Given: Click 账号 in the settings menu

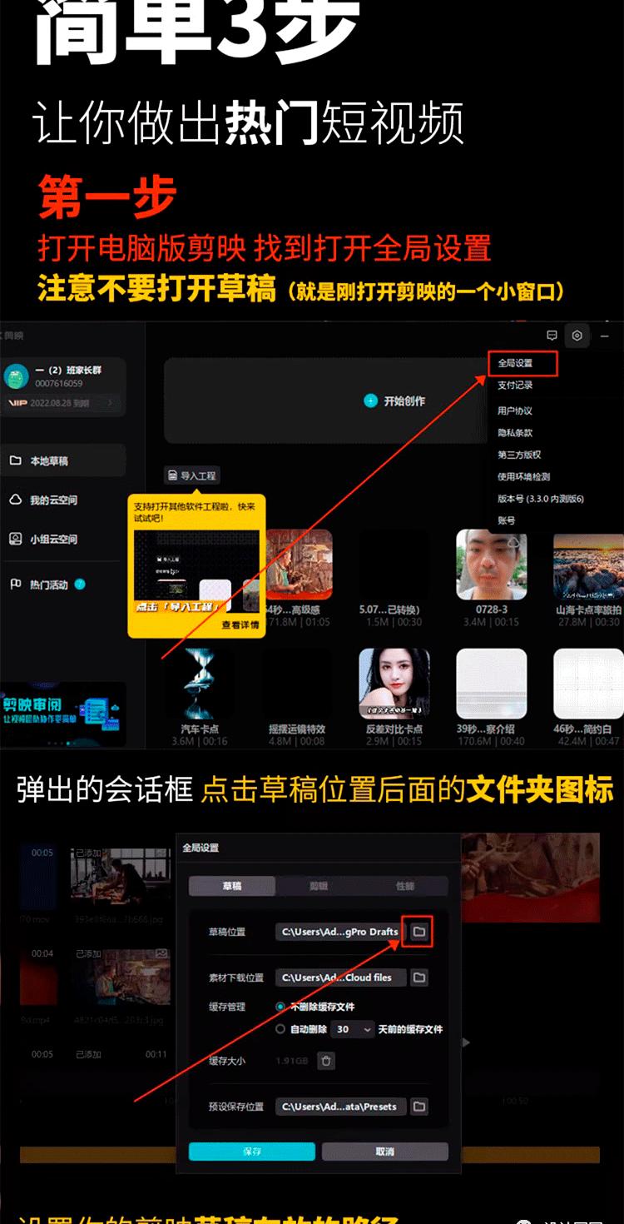Looking at the screenshot, I should click(506, 520).
